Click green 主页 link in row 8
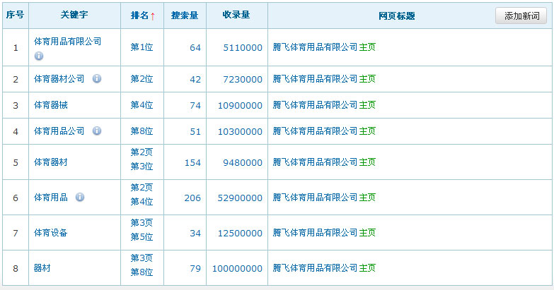Screen dimensions: 554x290 click(367, 268)
